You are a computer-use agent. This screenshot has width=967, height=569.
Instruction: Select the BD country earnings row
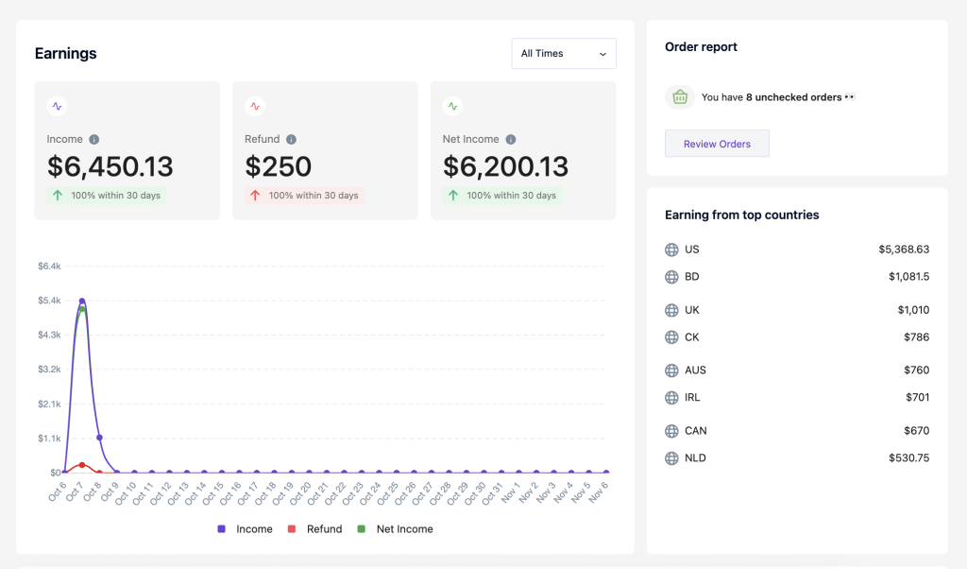coord(796,277)
